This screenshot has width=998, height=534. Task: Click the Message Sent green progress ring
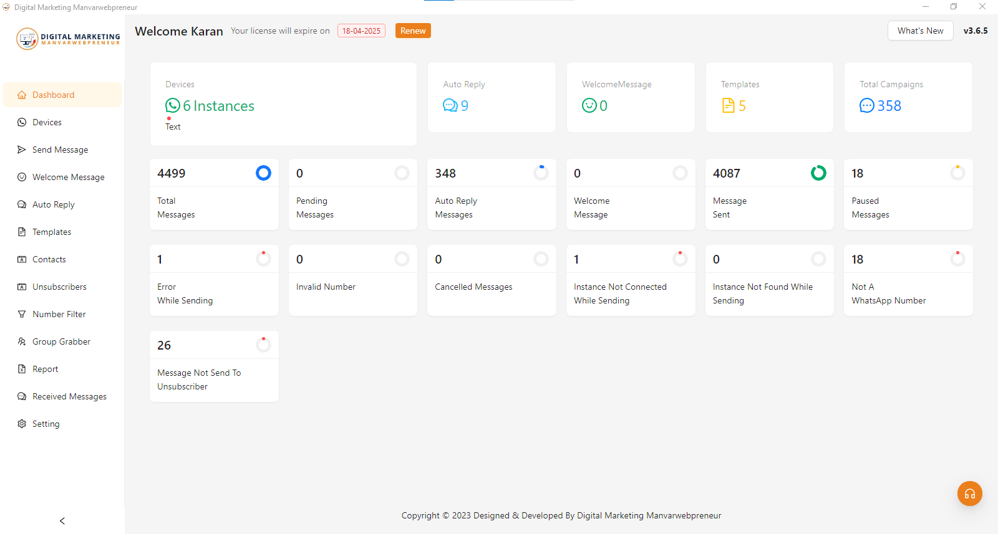pyautogui.click(x=818, y=173)
